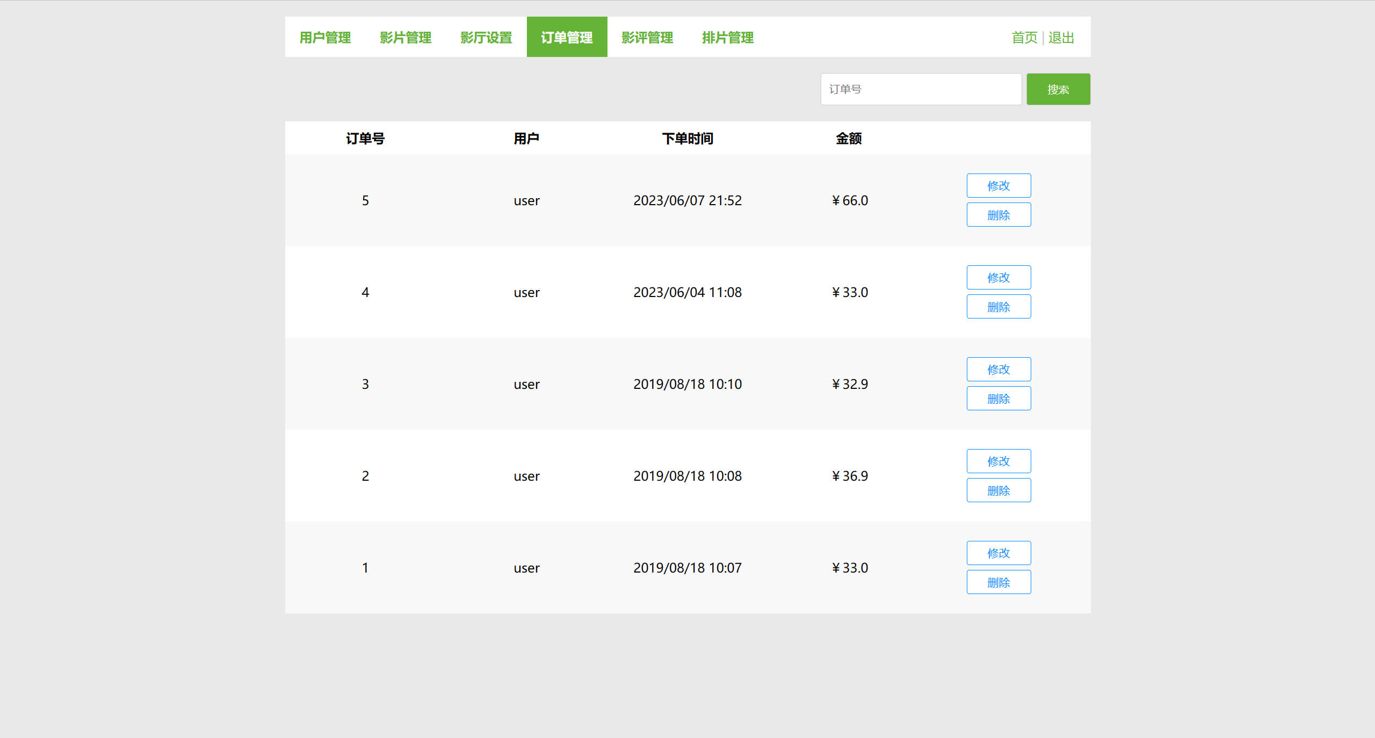Open the 用户管理 tab
1375x738 pixels.
click(325, 37)
